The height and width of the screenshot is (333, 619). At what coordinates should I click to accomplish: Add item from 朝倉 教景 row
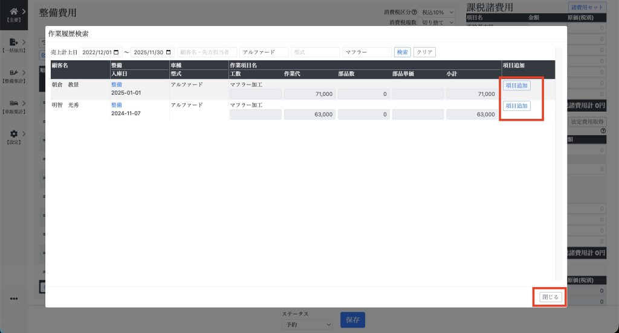516,86
